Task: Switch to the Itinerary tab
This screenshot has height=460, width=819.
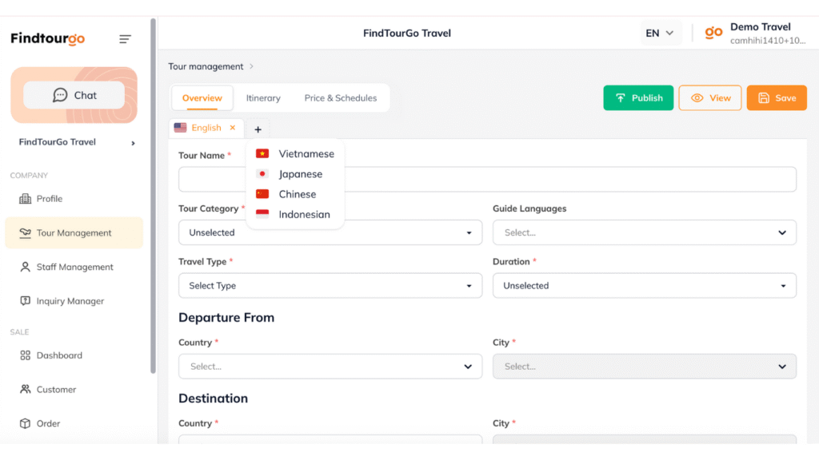Action: point(263,98)
